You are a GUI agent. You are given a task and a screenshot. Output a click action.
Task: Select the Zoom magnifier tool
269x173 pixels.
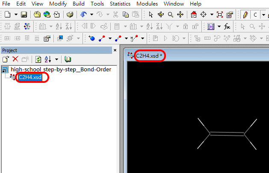(x=170, y=15)
